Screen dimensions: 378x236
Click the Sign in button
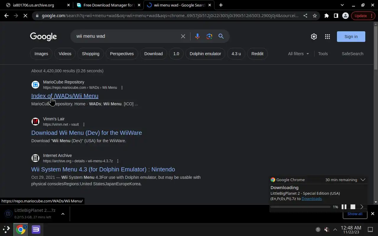click(351, 37)
